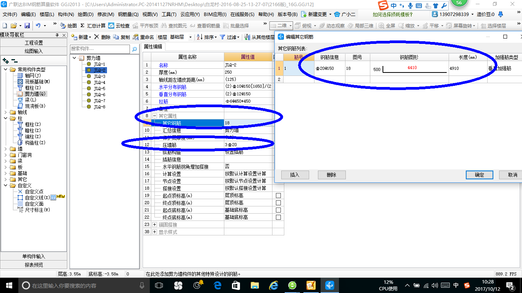Click 平移 pan tool
Viewport: 522px width, 293px height.
coord(433,26)
